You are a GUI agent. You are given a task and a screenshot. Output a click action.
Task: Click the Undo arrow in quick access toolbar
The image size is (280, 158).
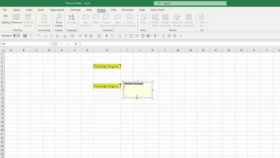pos(31,36)
